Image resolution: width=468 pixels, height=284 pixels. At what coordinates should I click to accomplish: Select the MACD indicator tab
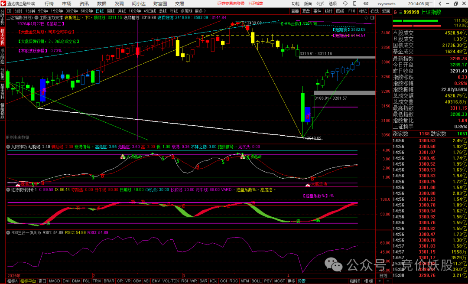54,281
